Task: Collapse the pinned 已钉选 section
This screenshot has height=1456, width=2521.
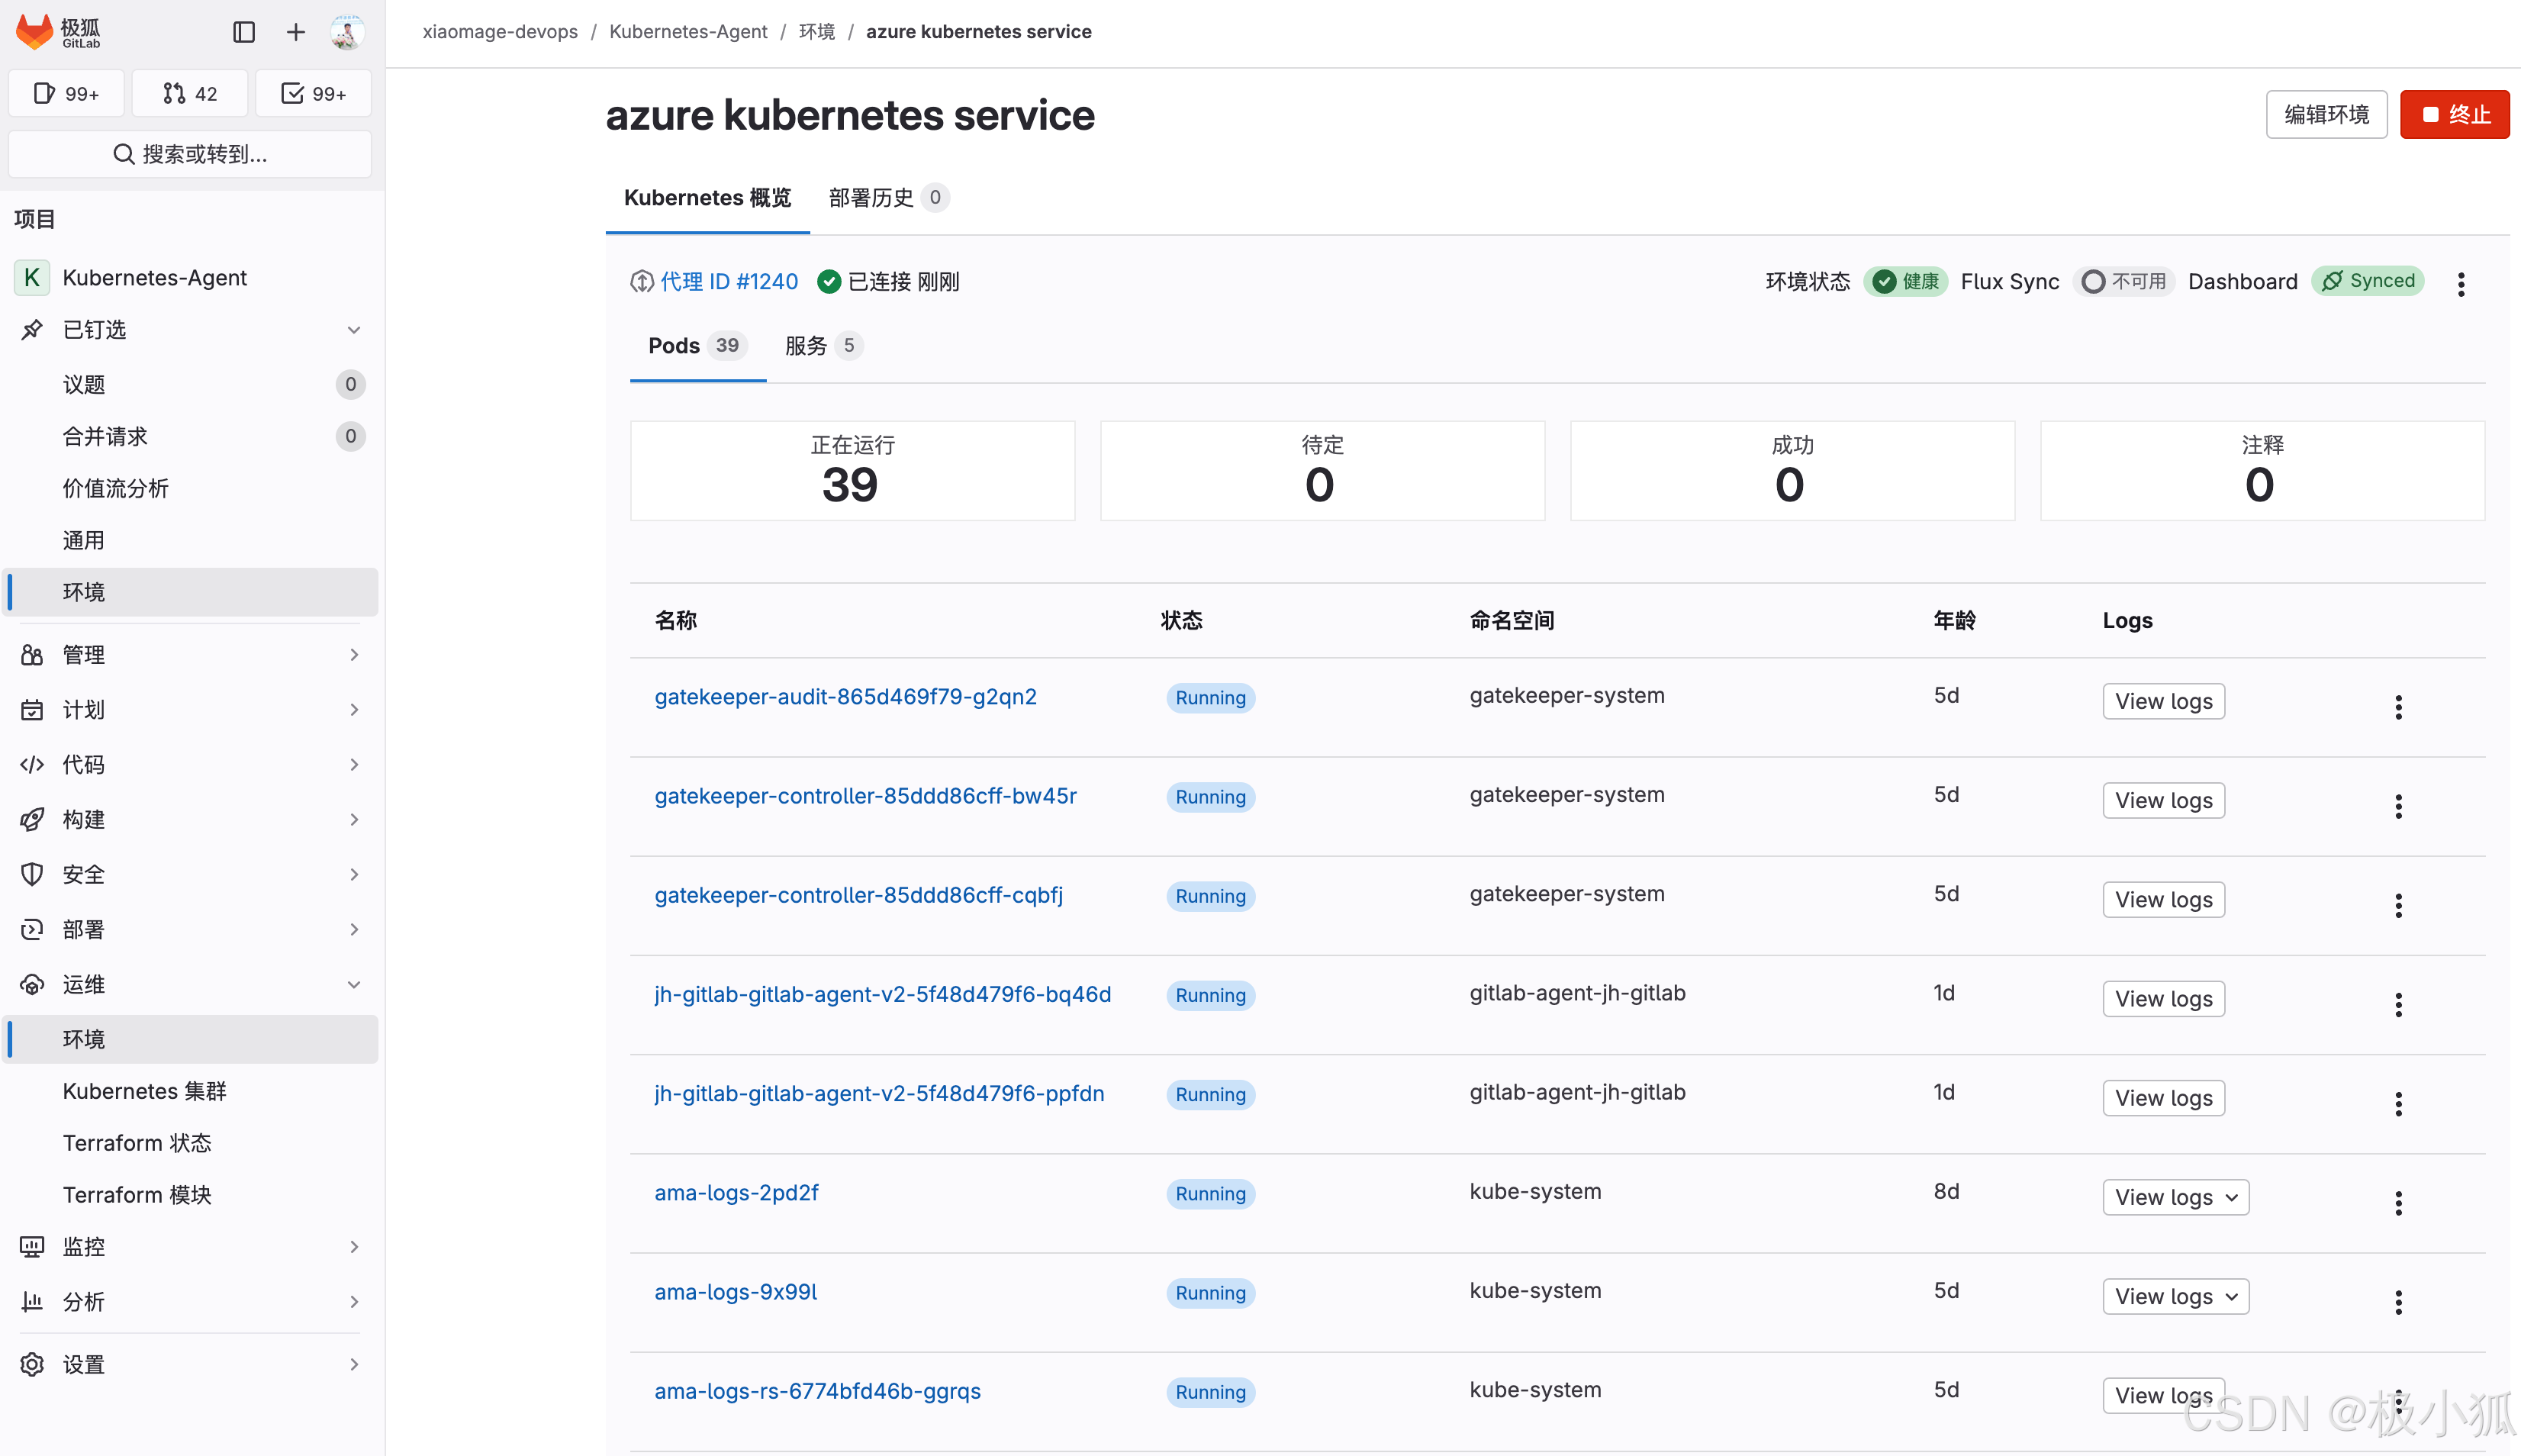Action: pos(190,329)
